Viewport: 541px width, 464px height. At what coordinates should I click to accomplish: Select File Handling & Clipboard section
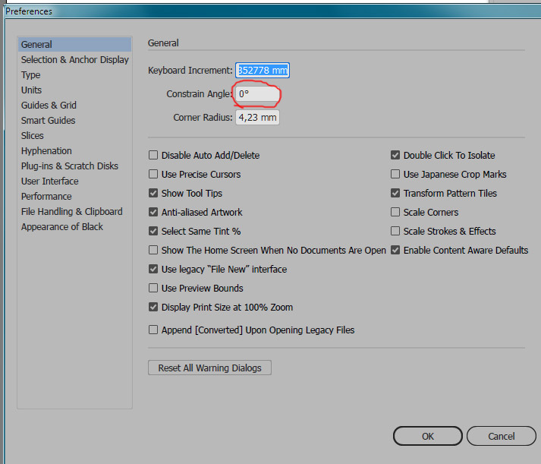tap(72, 212)
